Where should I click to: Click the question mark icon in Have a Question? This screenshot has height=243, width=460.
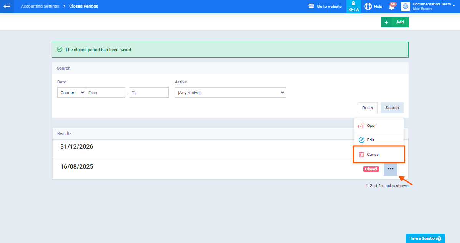pos(439,239)
